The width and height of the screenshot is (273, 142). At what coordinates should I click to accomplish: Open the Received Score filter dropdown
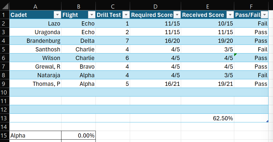click(230, 15)
